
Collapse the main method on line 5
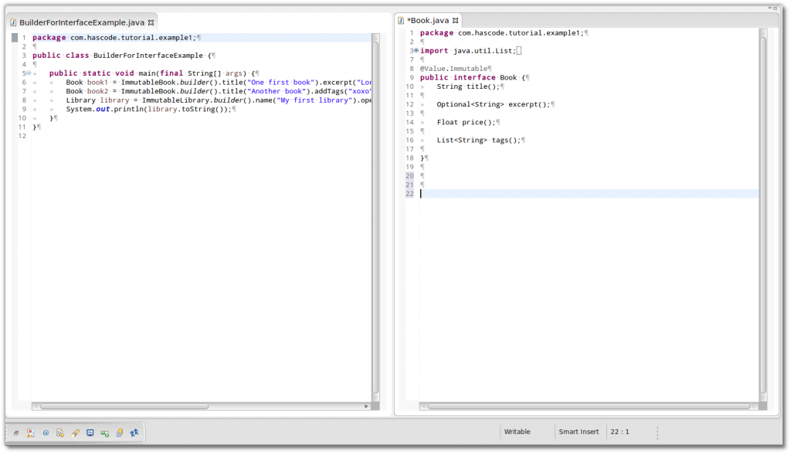(x=29, y=73)
